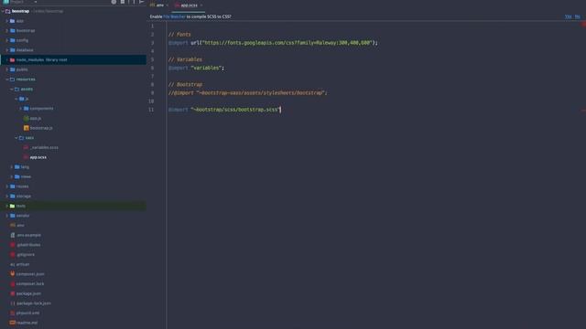Select the routes folder in tree
586x329 pixels.
click(22, 186)
